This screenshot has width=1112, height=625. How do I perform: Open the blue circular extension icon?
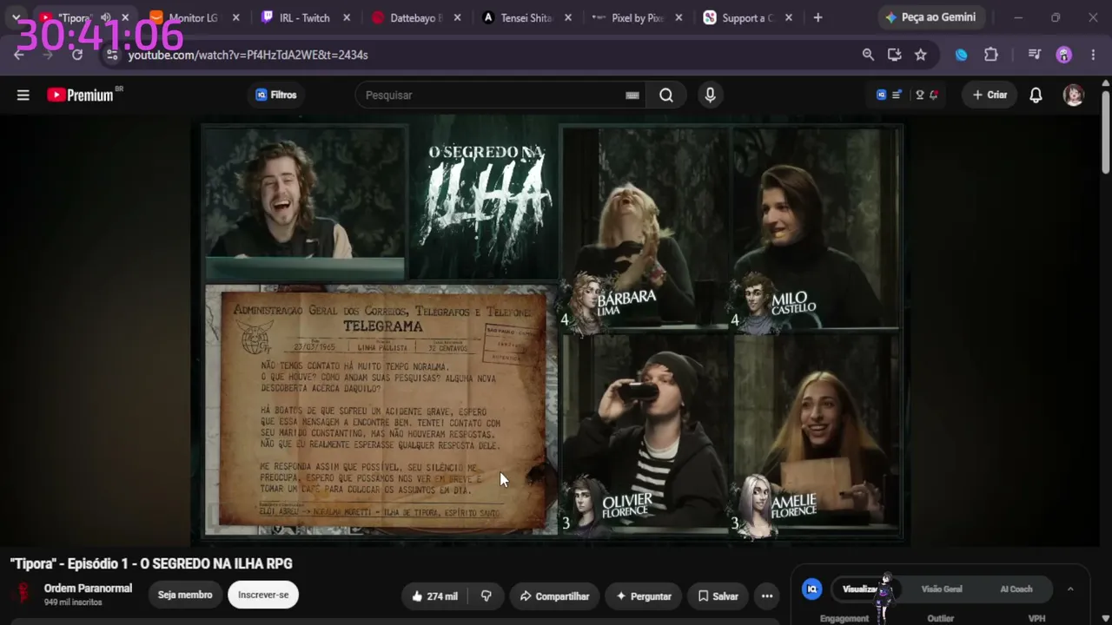(x=961, y=55)
